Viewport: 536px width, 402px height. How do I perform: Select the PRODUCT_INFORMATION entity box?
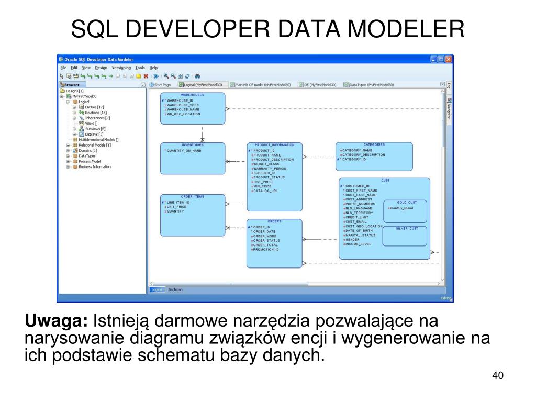274,177
